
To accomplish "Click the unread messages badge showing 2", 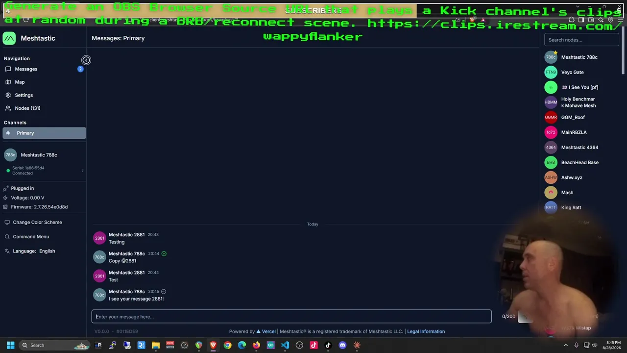I will pos(80,69).
